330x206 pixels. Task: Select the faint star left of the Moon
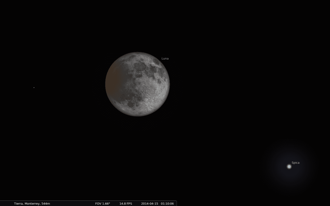click(34, 87)
